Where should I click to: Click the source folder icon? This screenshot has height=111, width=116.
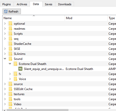click(x=10, y=84)
